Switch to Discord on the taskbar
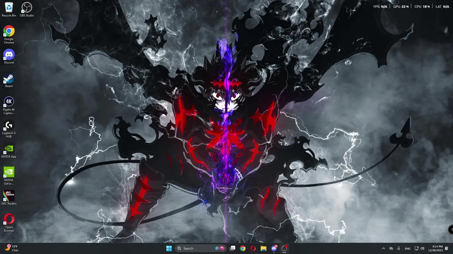Viewport: 453px width, 254px height. coord(274,248)
